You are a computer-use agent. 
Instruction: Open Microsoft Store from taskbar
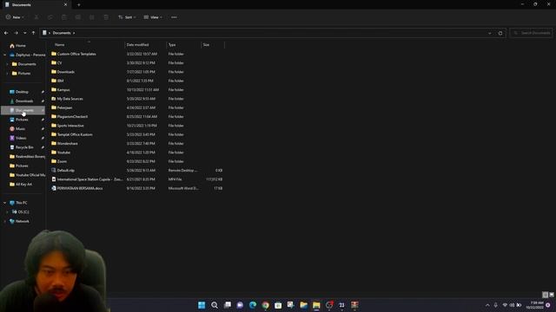point(278,305)
